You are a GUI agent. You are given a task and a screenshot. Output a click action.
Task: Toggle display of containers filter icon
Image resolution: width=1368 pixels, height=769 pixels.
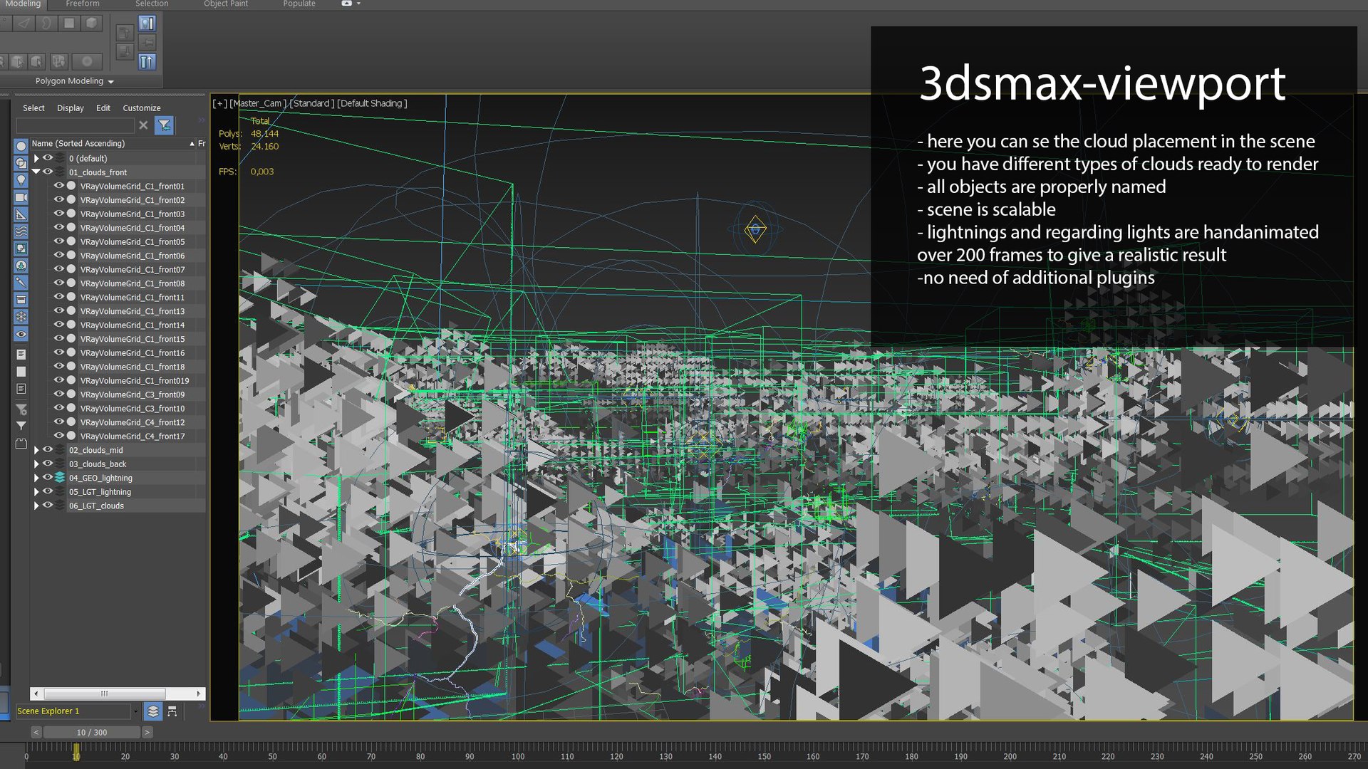[x=21, y=300]
